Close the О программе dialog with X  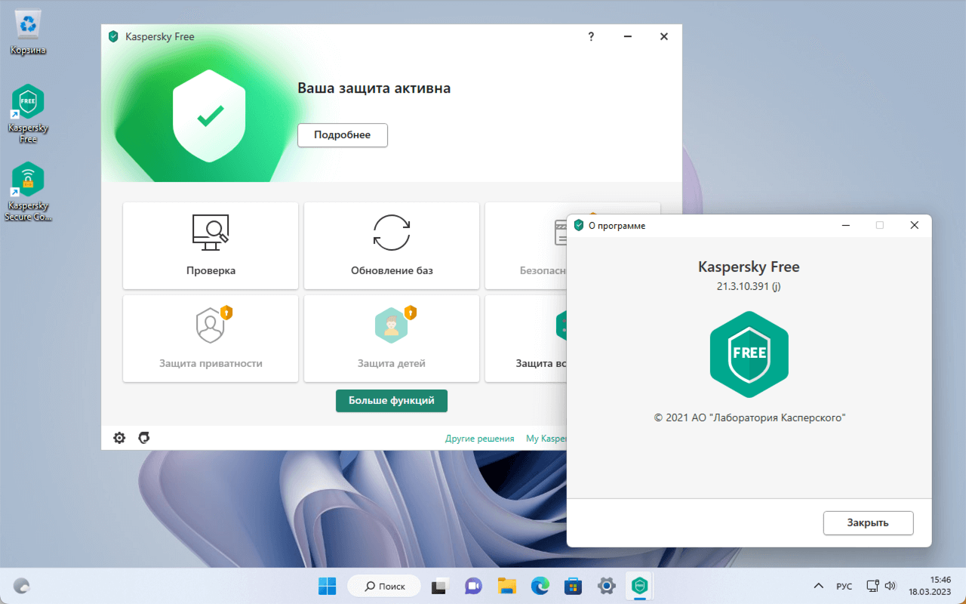(914, 225)
